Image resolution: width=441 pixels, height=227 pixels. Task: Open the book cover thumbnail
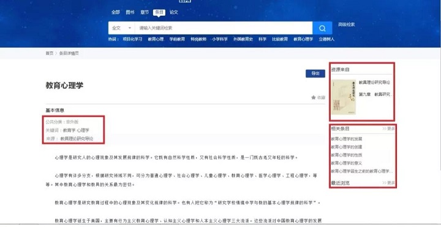tap(344, 97)
